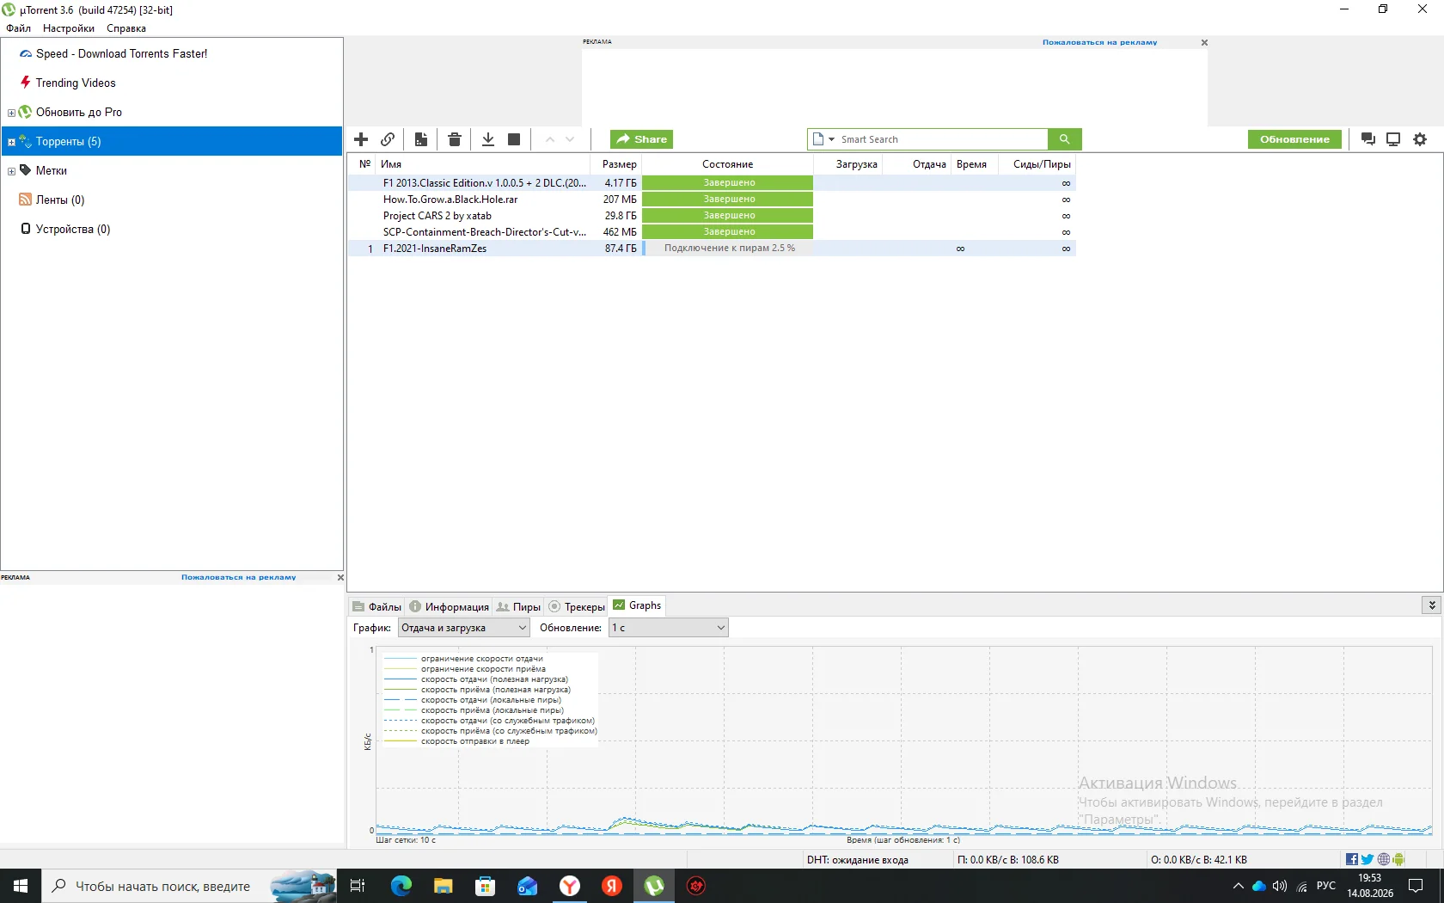Click the green Share button

(x=641, y=139)
